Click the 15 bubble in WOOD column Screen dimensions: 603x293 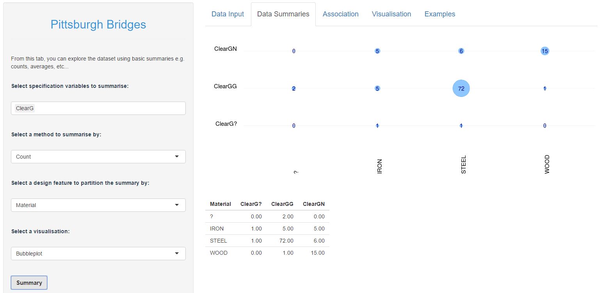click(545, 51)
